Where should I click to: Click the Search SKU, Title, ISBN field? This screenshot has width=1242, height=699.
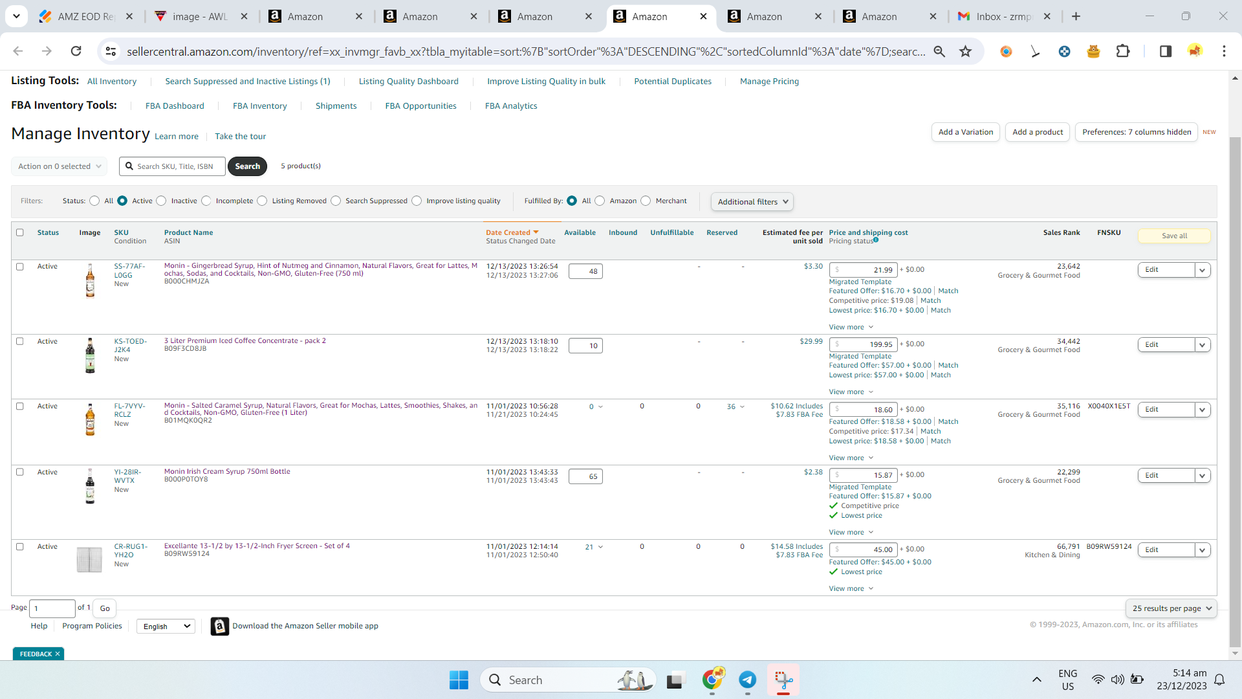tap(172, 166)
